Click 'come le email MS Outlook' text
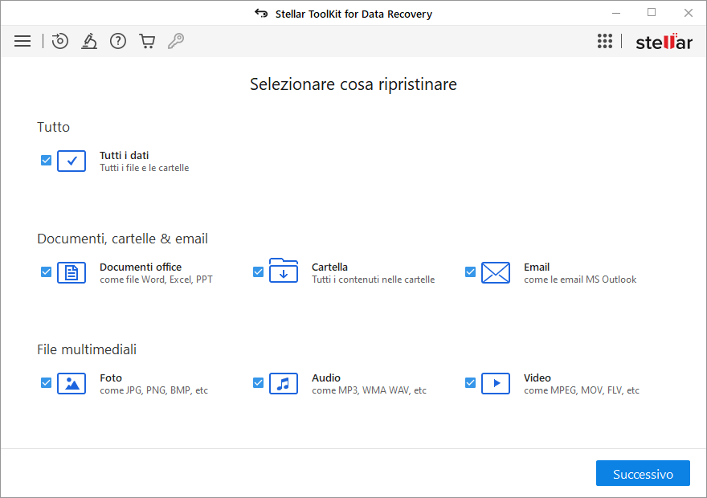This screenshot has height=498, width=707. click(580, 280)
